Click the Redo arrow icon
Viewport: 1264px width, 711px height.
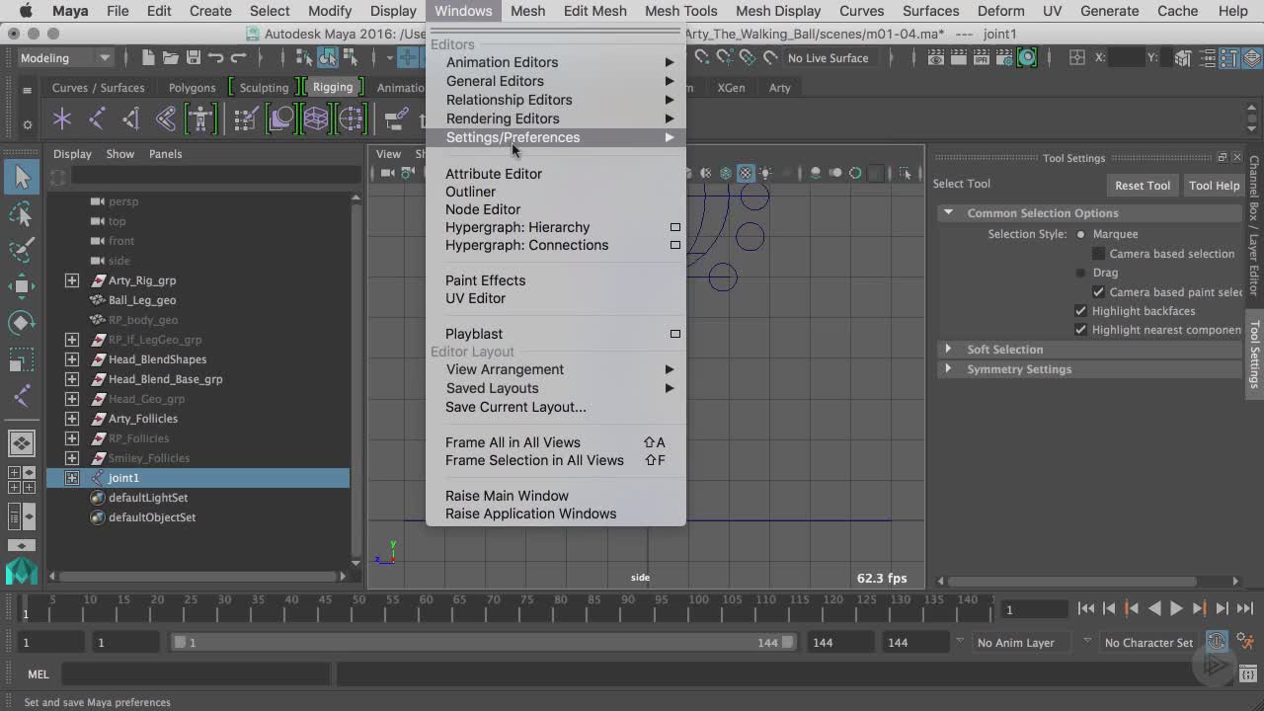239,57
